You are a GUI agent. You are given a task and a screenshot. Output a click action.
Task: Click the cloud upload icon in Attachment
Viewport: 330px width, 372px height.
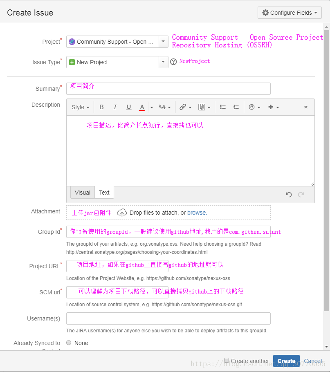122,213
